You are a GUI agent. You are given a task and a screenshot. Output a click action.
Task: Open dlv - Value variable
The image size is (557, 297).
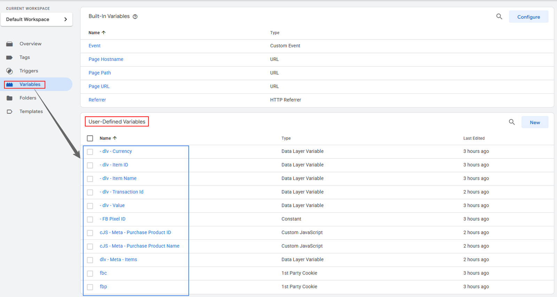(x=112, y=206)
